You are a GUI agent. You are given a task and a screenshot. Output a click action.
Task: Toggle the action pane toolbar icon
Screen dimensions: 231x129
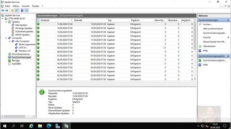26,10
